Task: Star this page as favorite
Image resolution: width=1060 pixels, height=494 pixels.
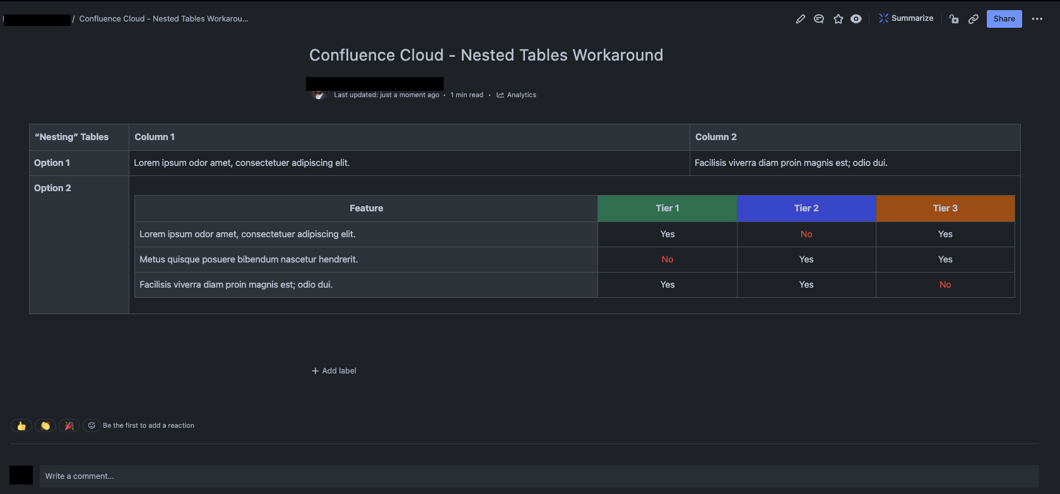Action: pos(838,19)
